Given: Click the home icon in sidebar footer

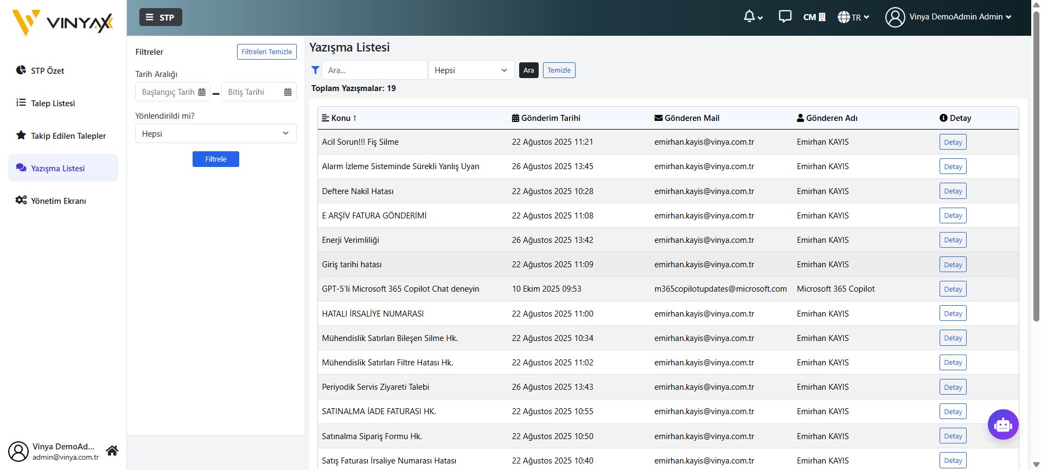Looking at the screenshot, I should point(112,450).
